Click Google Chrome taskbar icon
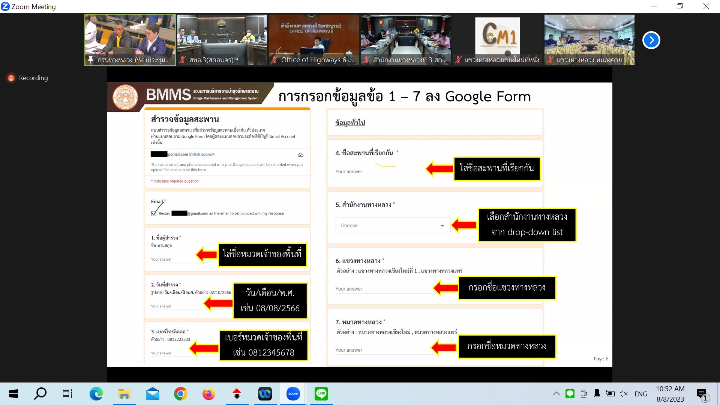This screenshot has width=720, height=405. 180,394
